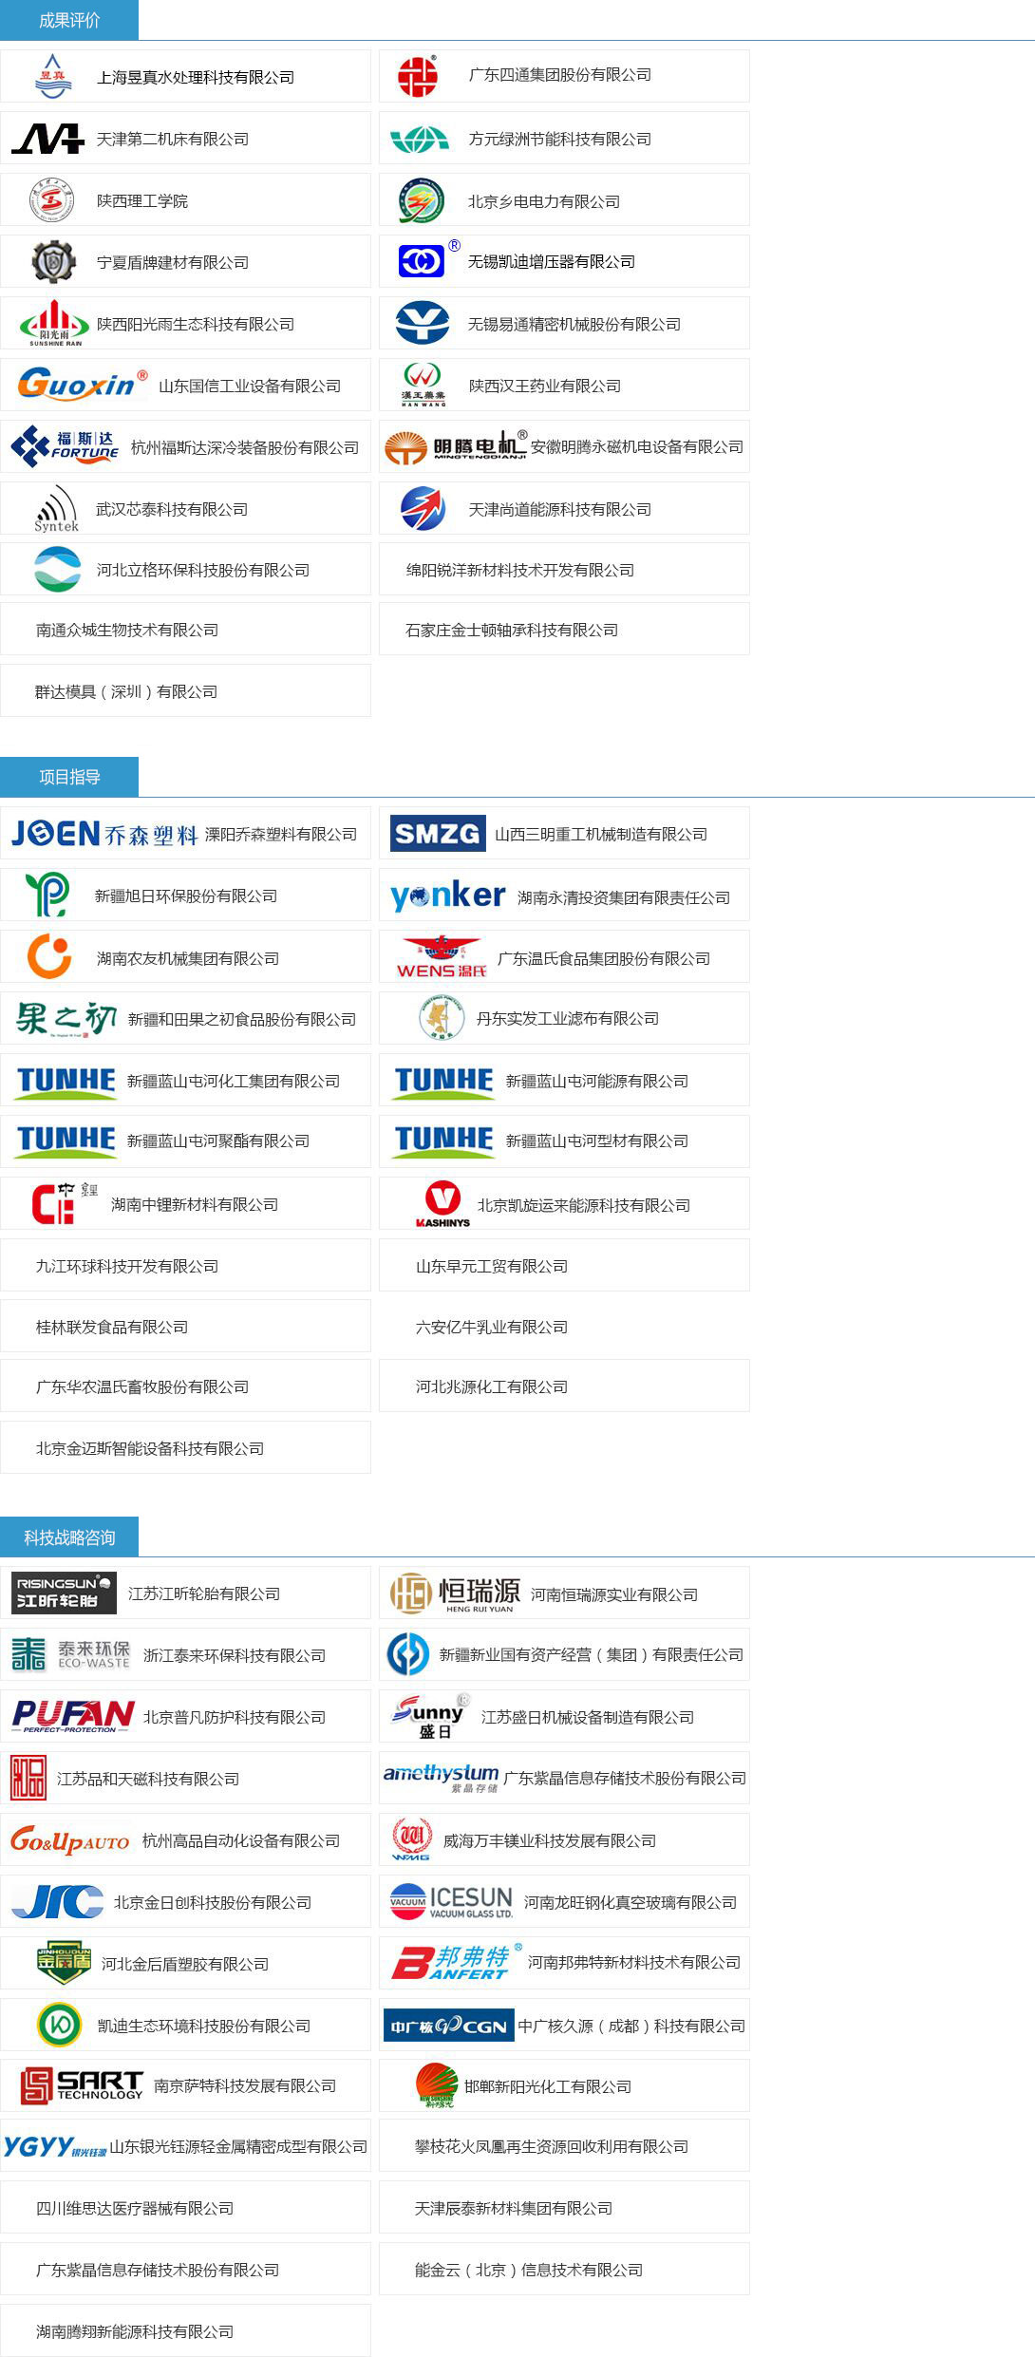Open 群达模具（深圳）有限公司 link
Screen dimensions: 1035x2357
(x=126, y=691)
